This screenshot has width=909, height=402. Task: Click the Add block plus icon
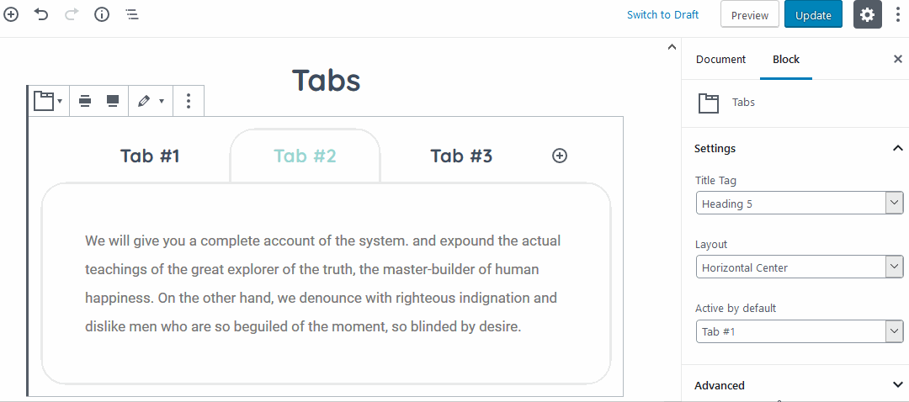pos(11,14)
